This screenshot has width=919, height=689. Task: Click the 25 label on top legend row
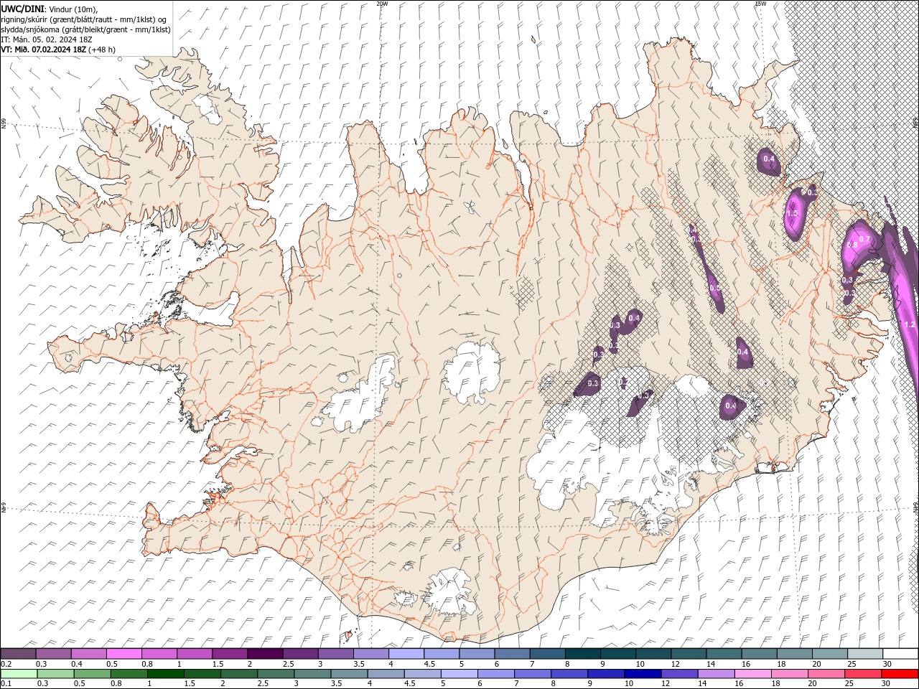click(852, 664)
